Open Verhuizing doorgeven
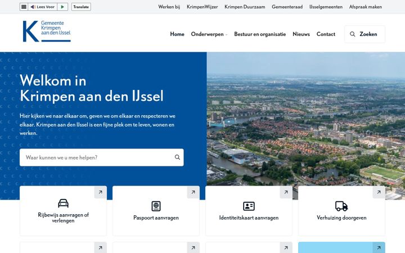Image resolution: width=405 pixels, height=253 pixels. tap(341, 218)
